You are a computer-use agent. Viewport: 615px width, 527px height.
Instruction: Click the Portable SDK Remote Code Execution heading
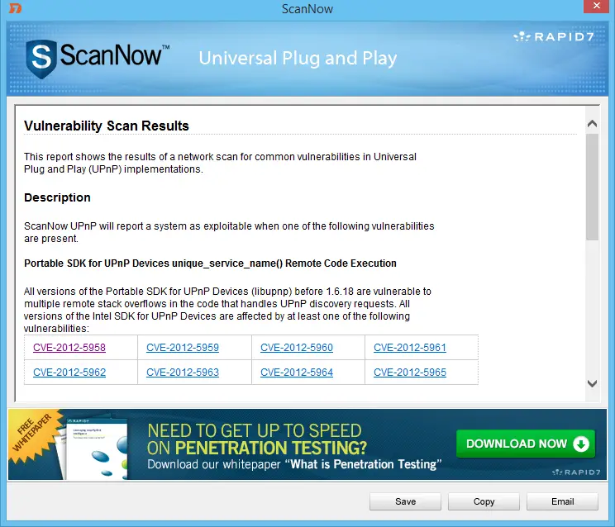[x=210, y=263]
